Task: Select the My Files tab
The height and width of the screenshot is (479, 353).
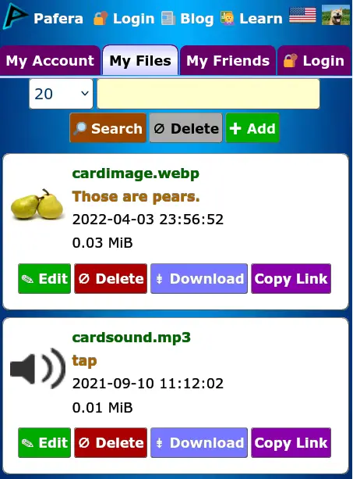Action: (140, 60)
